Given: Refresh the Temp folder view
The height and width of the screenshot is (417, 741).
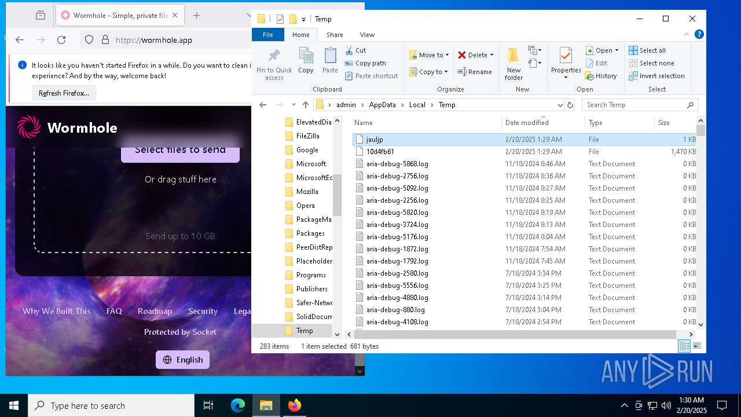Looking at the screenshot, I should click(570, 105).
